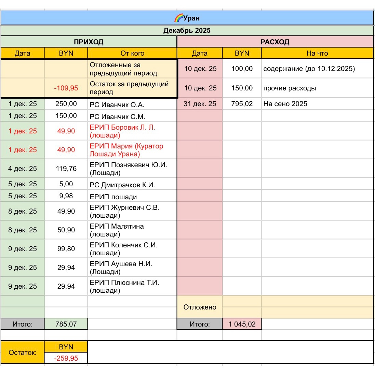This screenshot has height=375, width=375.
Task: Click the 'ПРИХОД' section header
Action: [x=89, y=42]
